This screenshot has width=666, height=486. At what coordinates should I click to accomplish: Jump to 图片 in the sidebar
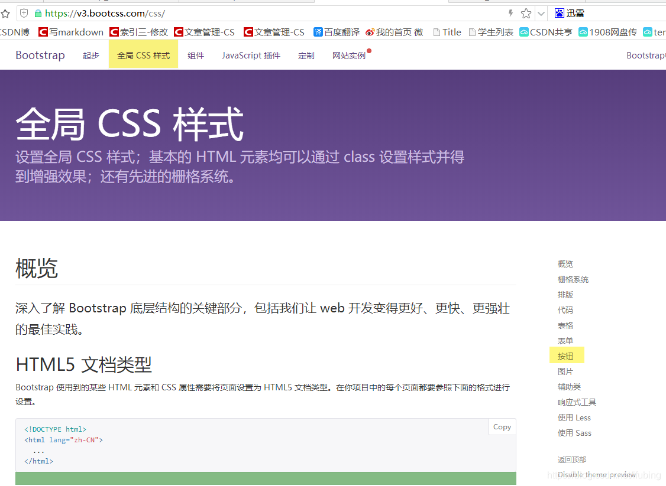[565, 371]
